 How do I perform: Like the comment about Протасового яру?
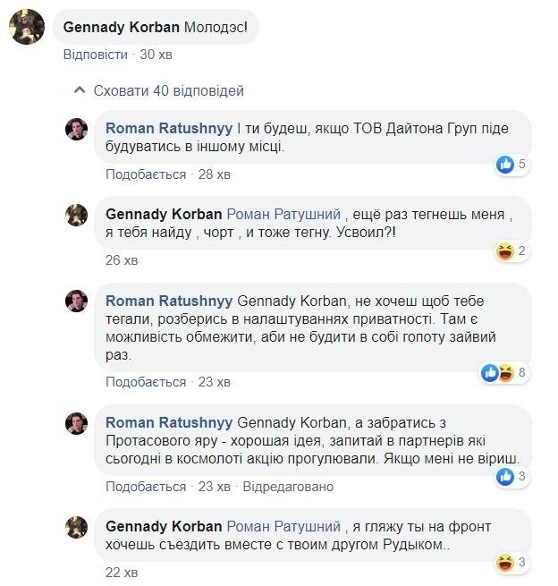[146, 487]
